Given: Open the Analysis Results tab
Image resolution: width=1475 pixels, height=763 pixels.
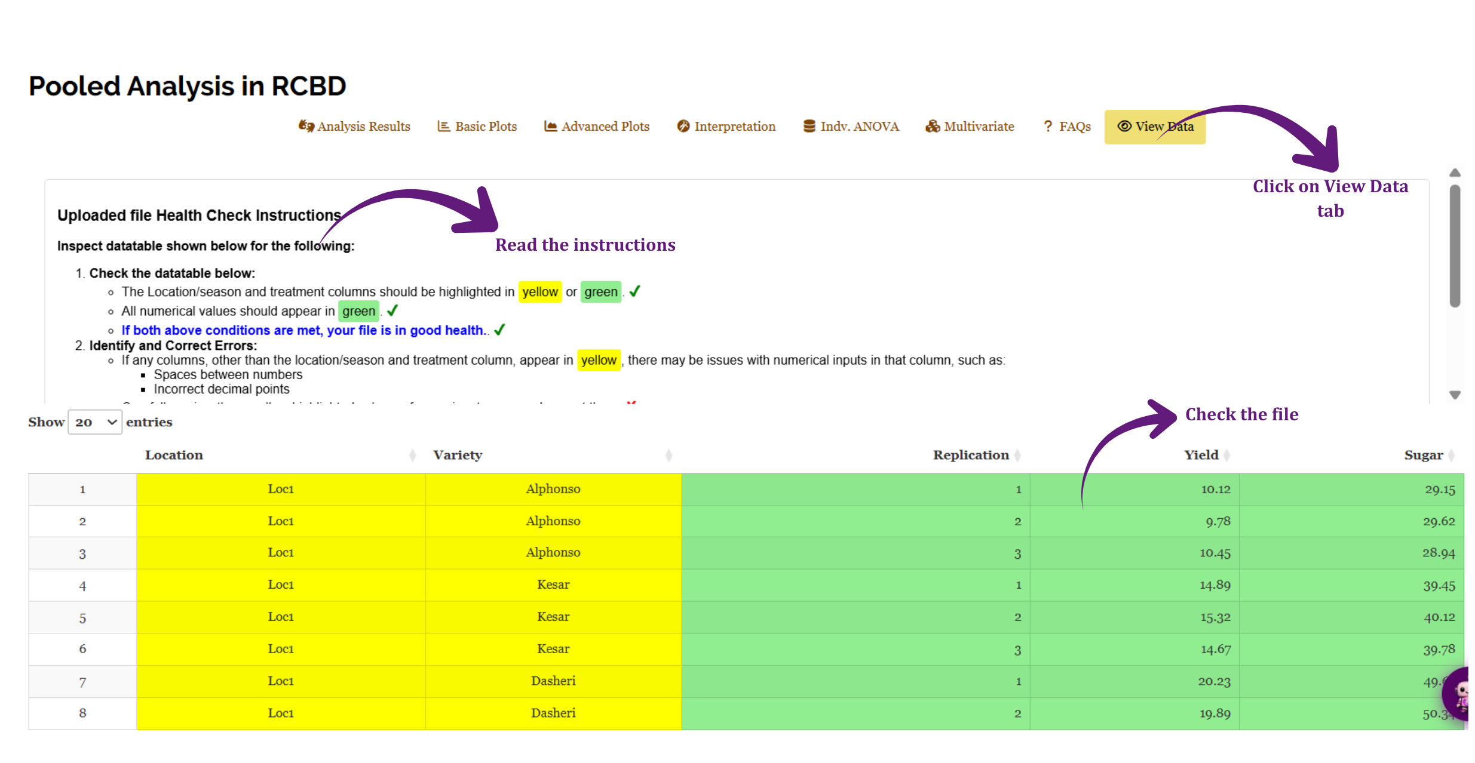Looking at the screenshot, I should tap(354, 127).
